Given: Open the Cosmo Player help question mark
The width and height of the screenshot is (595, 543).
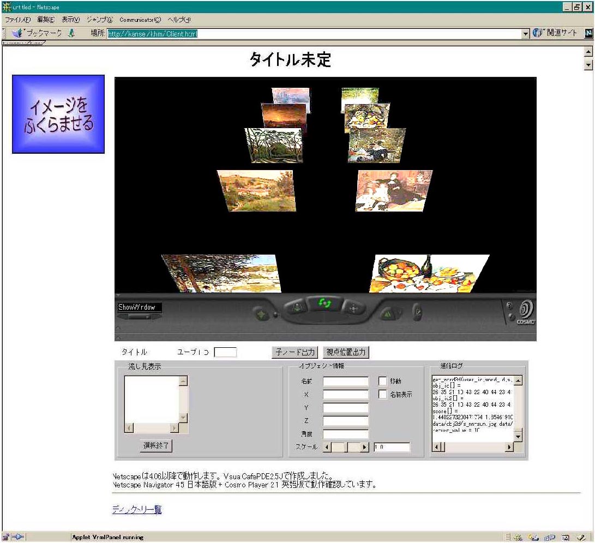Looking at the screenshot, I should point(509,305).
